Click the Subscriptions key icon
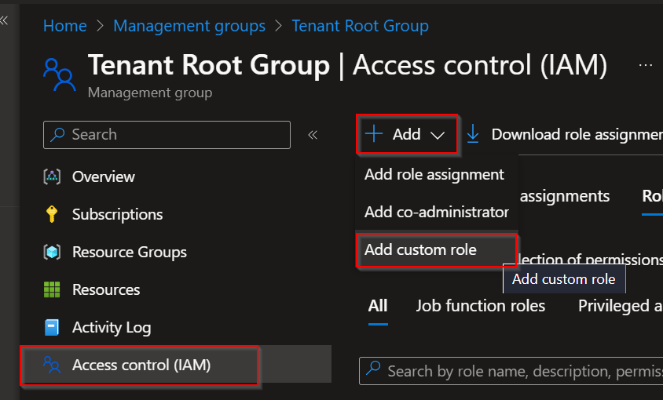This screenshot has height=400, width=663. click(52, 214)
